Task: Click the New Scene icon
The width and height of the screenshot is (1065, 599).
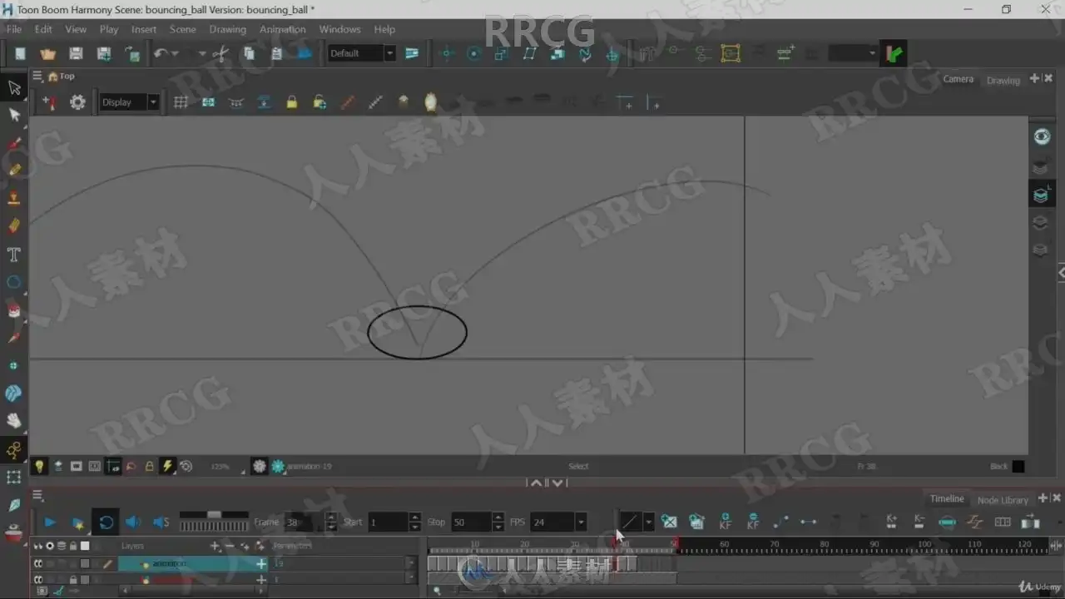Action: [x=20, y=53]
